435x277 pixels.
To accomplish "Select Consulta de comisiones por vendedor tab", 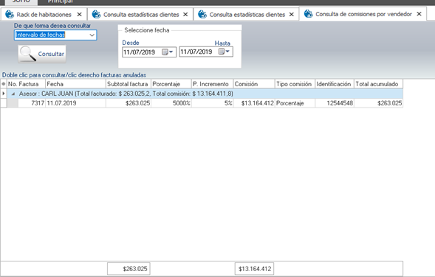I will point(363,14).
